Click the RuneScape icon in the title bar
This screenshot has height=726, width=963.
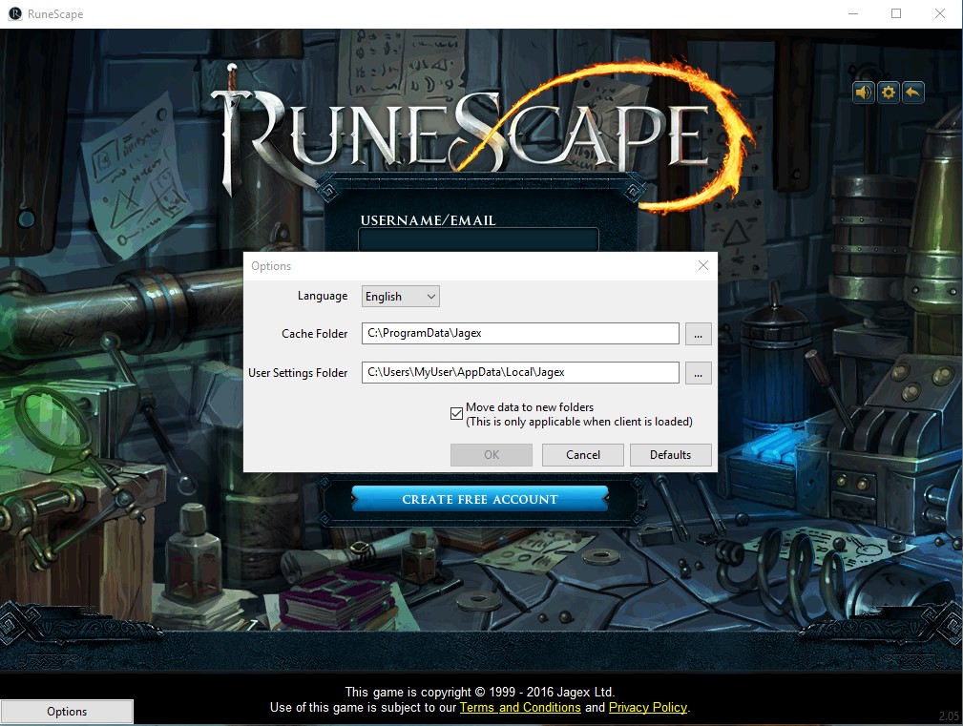(14, 13)
